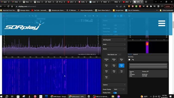Share this page from the address bar
The height and width of the screenshot is (98, 174).
pyautogui.click(x=121, y=7)
